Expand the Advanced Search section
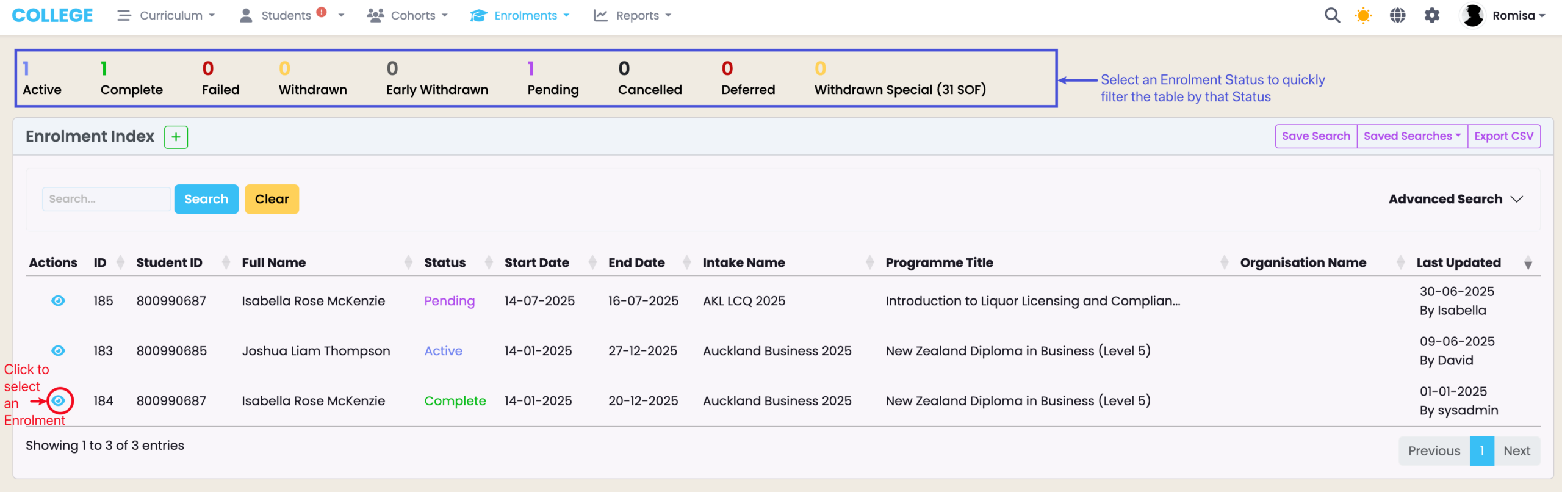This screenshot has height=492, width=1562. coord(1455,200)
